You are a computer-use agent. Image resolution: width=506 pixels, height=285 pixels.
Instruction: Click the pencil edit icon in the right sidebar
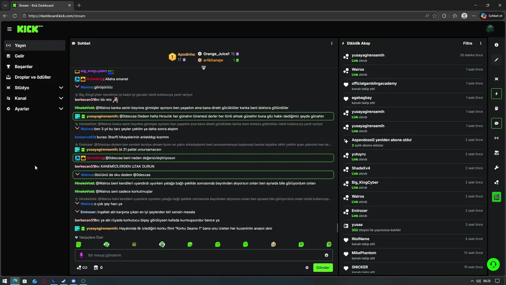click(497, 60)
